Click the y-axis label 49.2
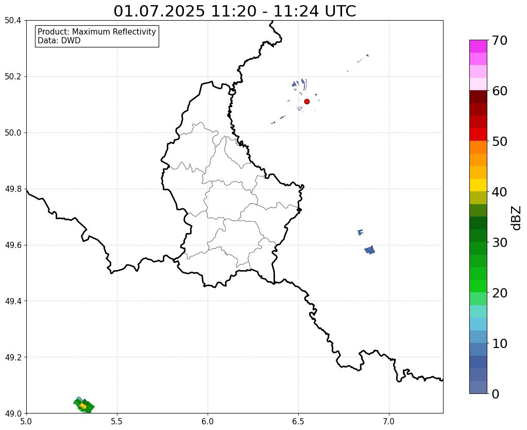 [13, 357]
